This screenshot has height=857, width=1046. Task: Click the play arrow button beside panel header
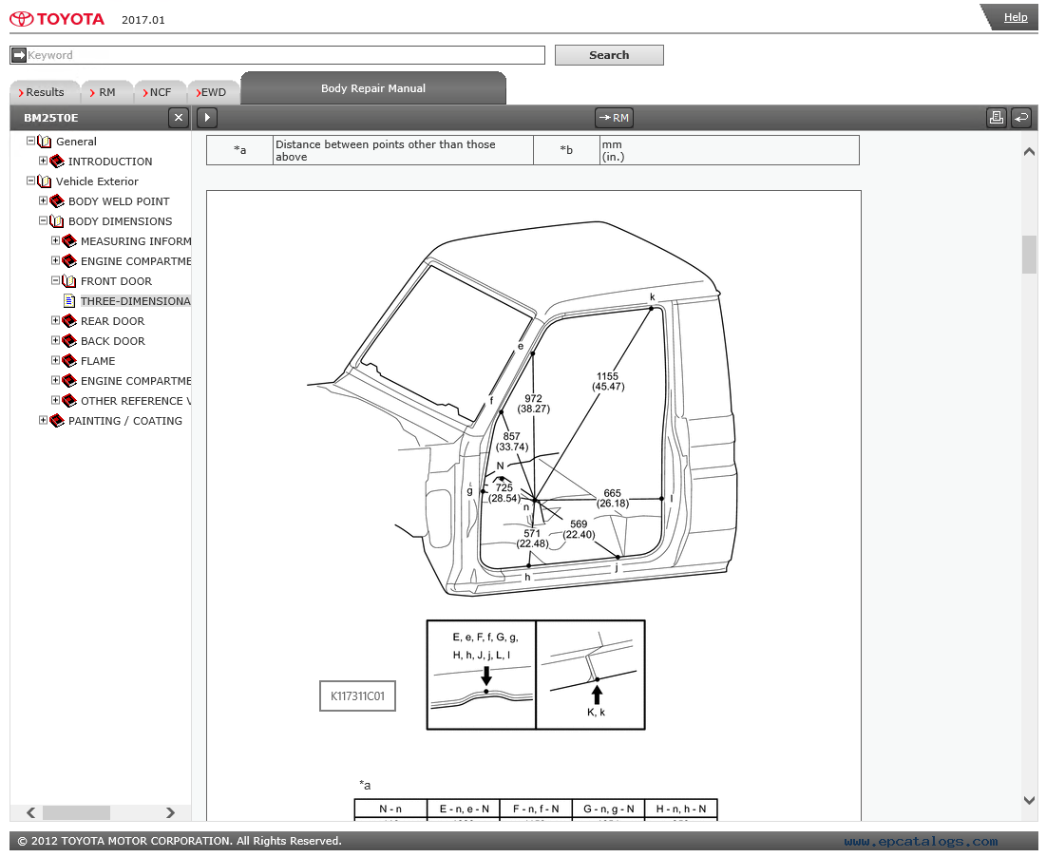click(x=207, y=118)
